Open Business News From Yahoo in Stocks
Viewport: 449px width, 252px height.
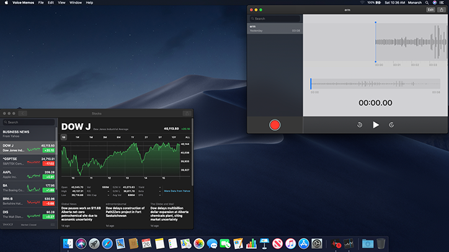coord(29,134)
